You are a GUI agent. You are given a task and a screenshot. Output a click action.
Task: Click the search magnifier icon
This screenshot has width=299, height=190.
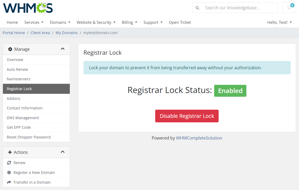point(197,8)
